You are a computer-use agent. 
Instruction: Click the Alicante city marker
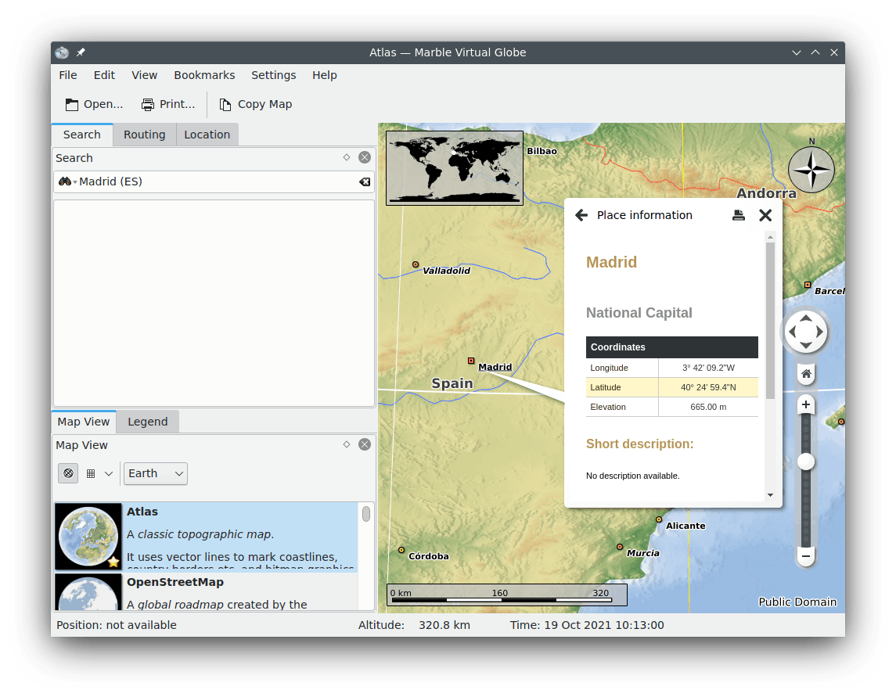[659, 519]
